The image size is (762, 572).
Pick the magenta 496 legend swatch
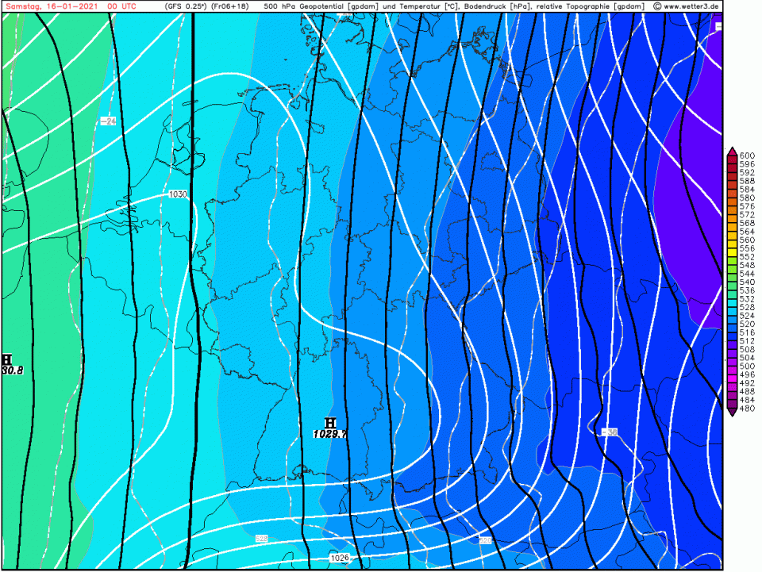(x=731, y=375)
